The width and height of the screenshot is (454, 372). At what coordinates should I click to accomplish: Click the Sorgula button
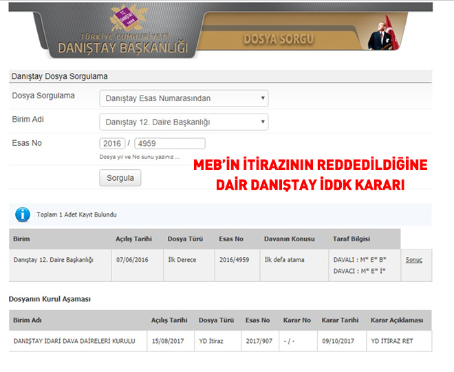coord(120,178)
